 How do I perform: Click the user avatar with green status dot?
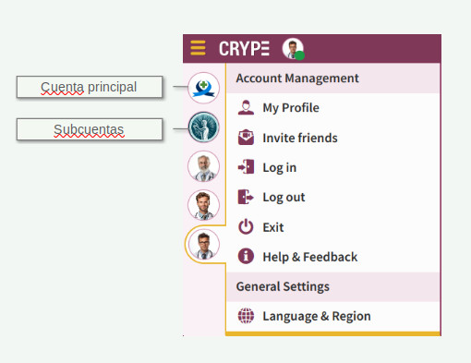click(293, 49)
